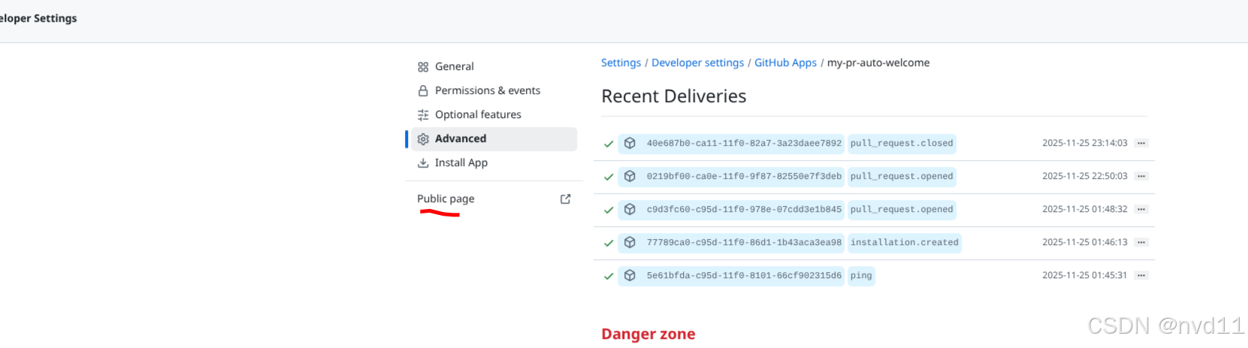This screenshot has width=1248, height=348.
Task: Click the checkmark status of the pull_request.closed delivery
Action: [x=609, y=144]
